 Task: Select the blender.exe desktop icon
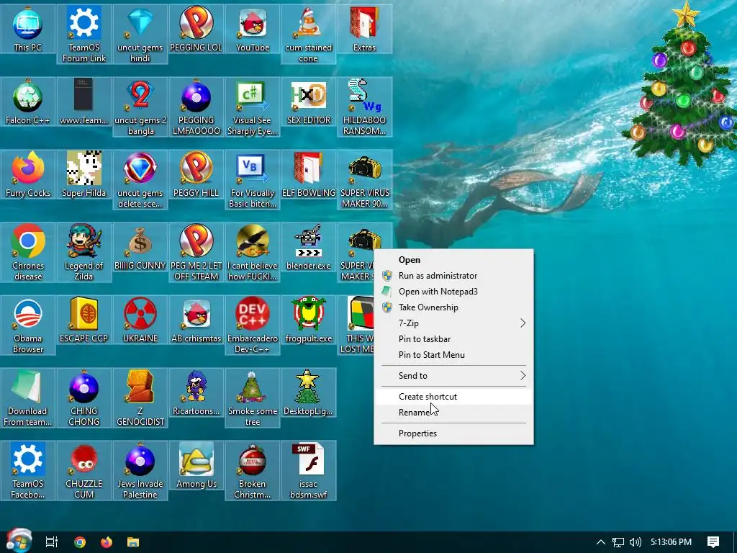308,247
